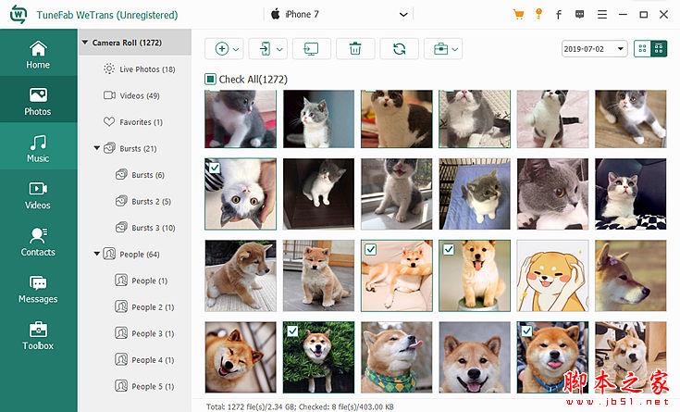The height and width of the screenshot is (412, 680).
Task: Select Live Photos (18) album
Action: click(139, 69)
